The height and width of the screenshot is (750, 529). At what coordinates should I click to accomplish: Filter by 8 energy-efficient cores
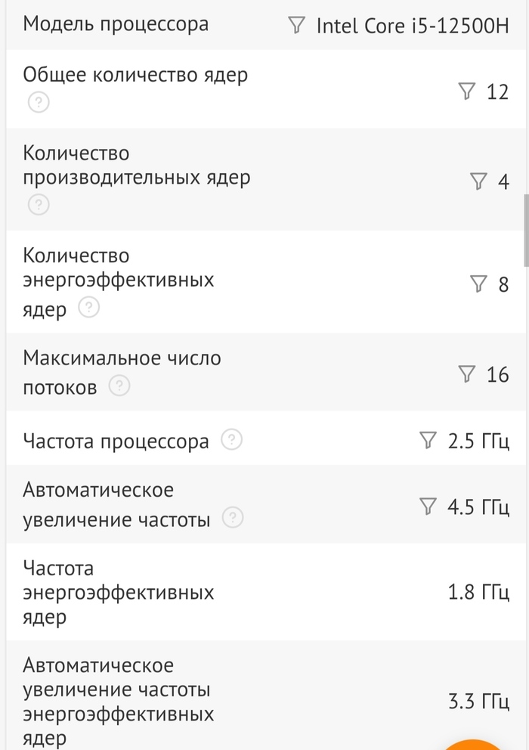(478, 284)
